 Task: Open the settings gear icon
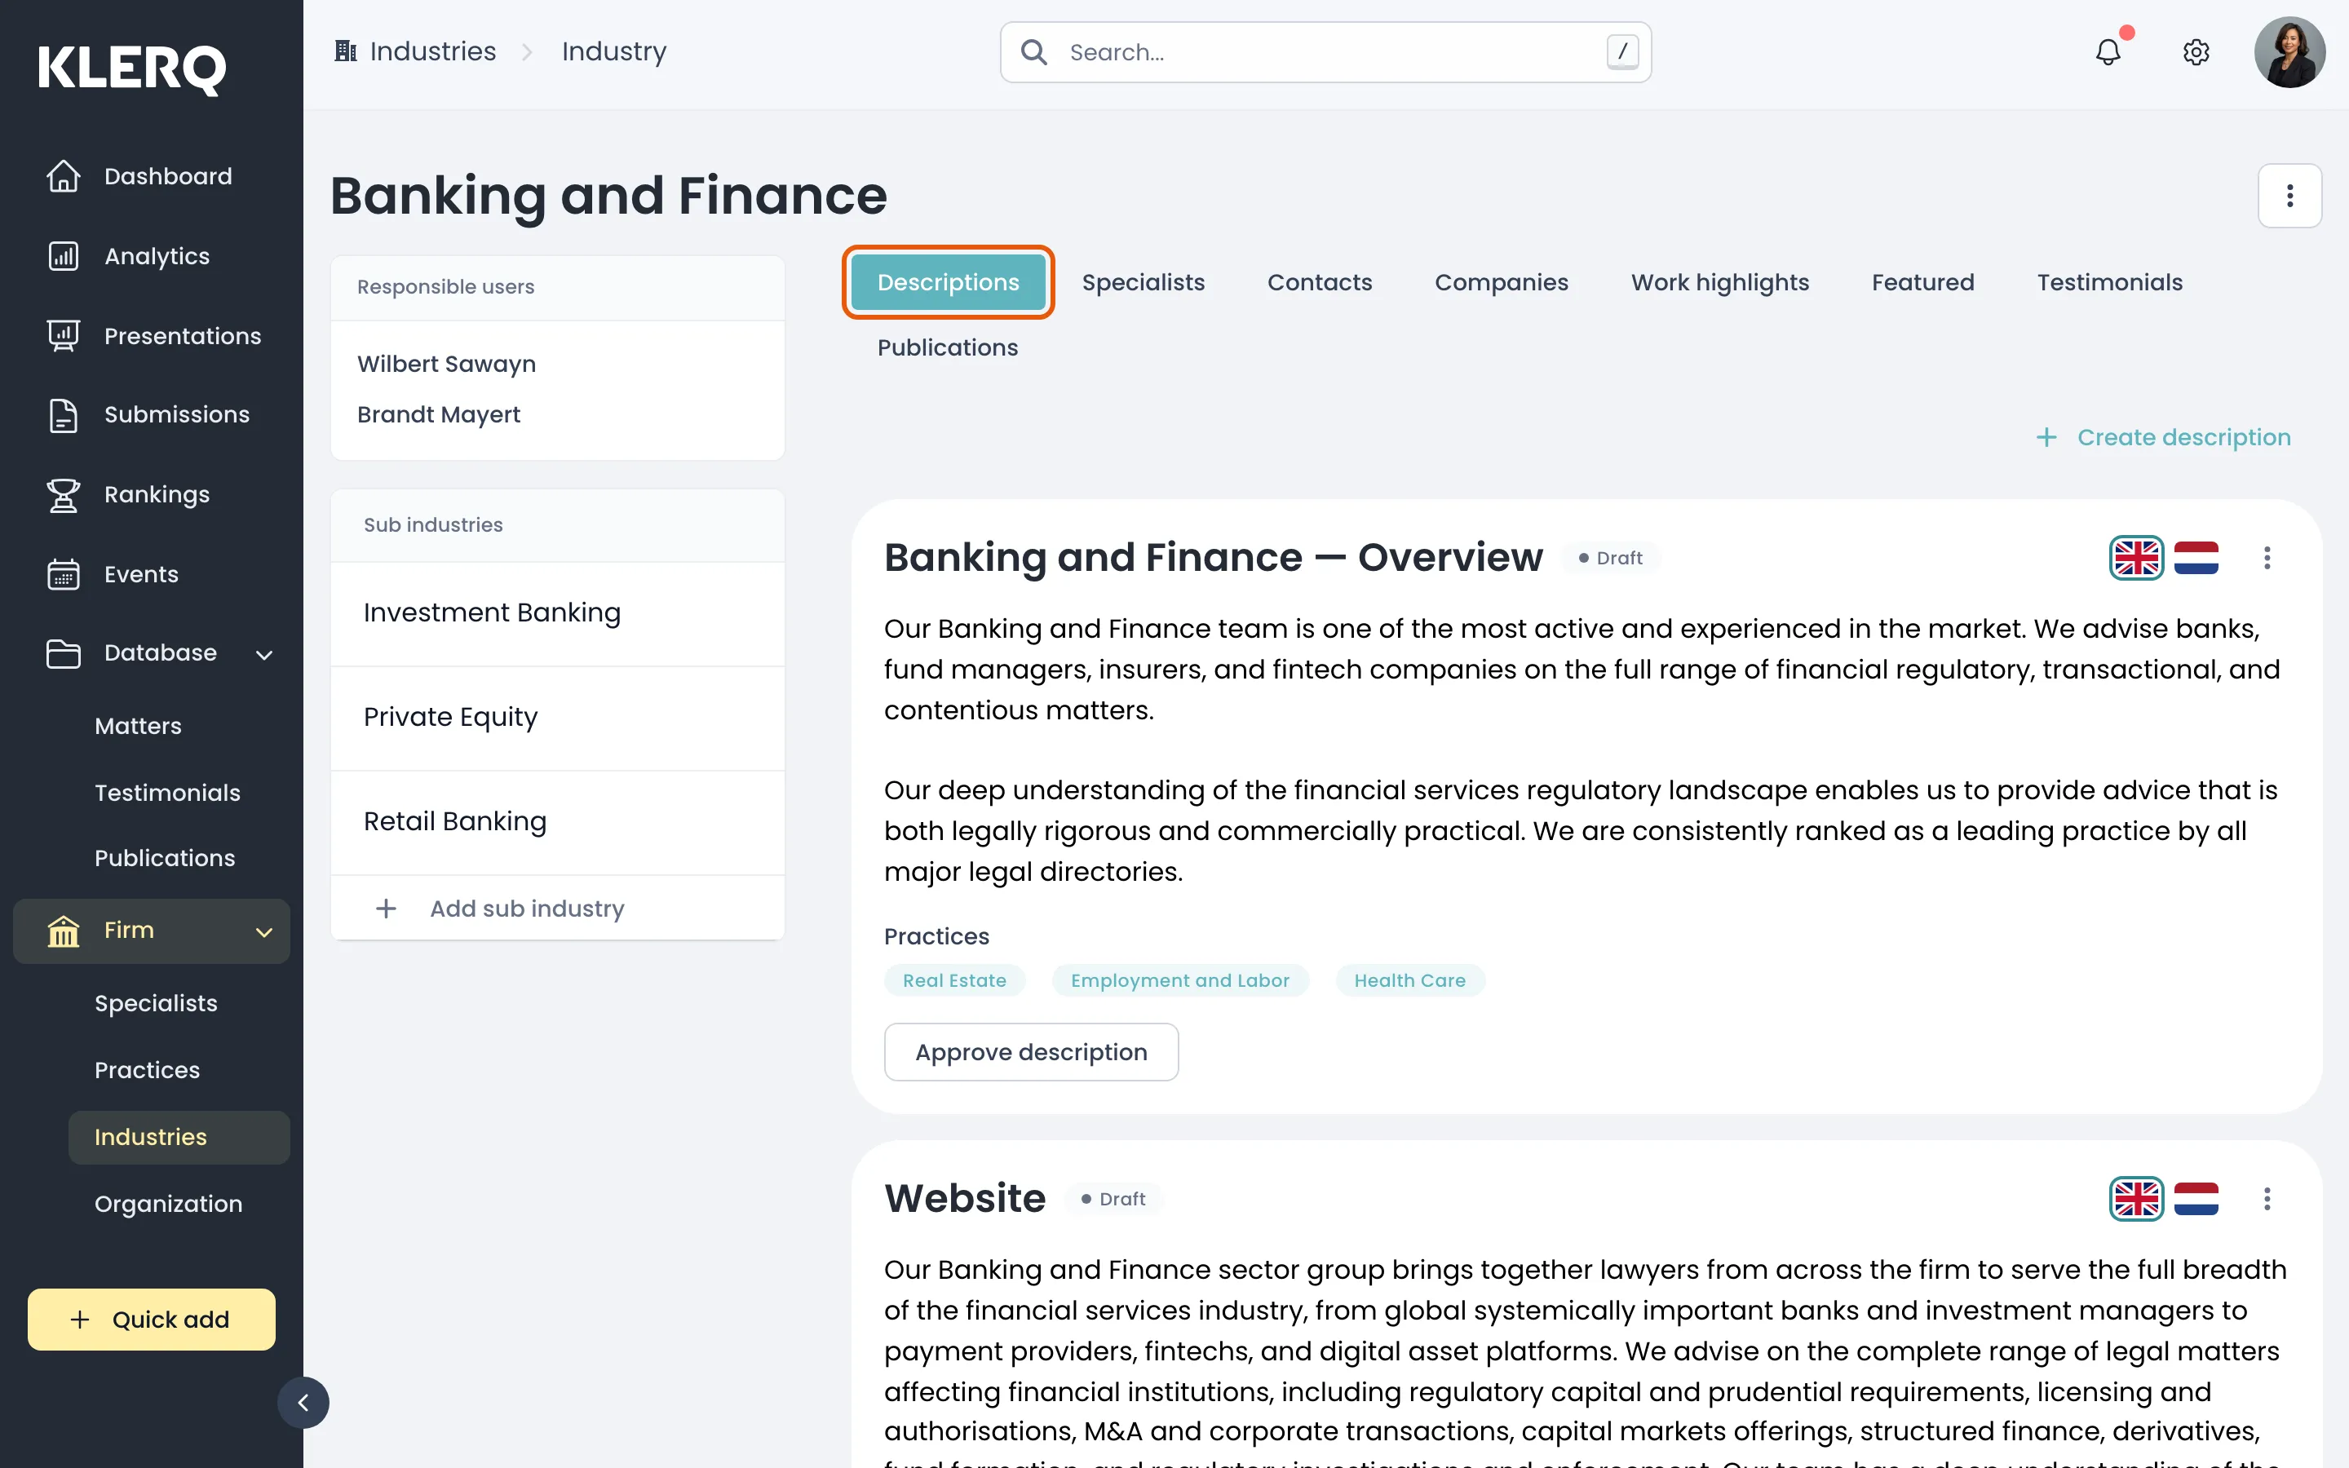click(2196, 51)
